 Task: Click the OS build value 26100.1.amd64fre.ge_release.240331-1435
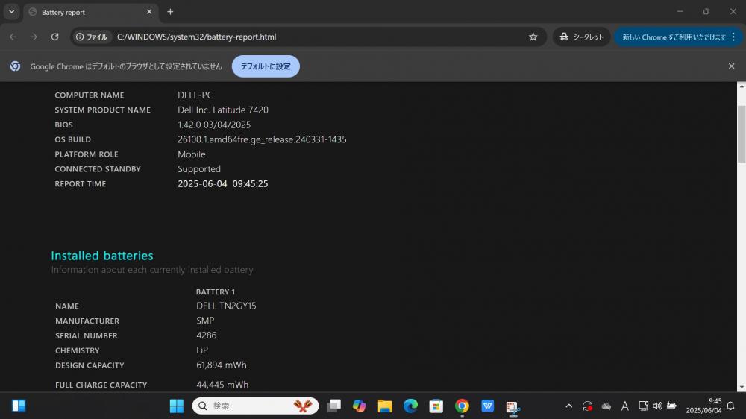262,139
